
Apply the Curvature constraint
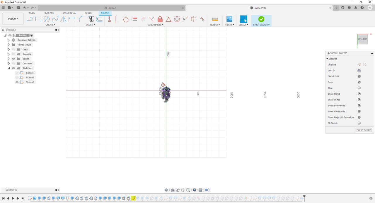[202, 19]
